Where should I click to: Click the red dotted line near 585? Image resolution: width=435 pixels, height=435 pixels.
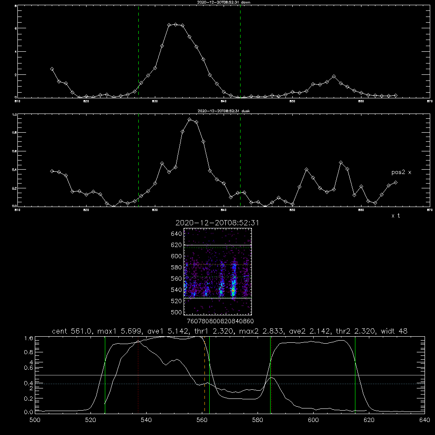point(271,375)
